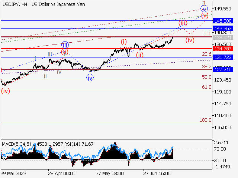Click the circled iv wave marker
The width and height of the screenshot is (238, 178).
click(90, 77)
